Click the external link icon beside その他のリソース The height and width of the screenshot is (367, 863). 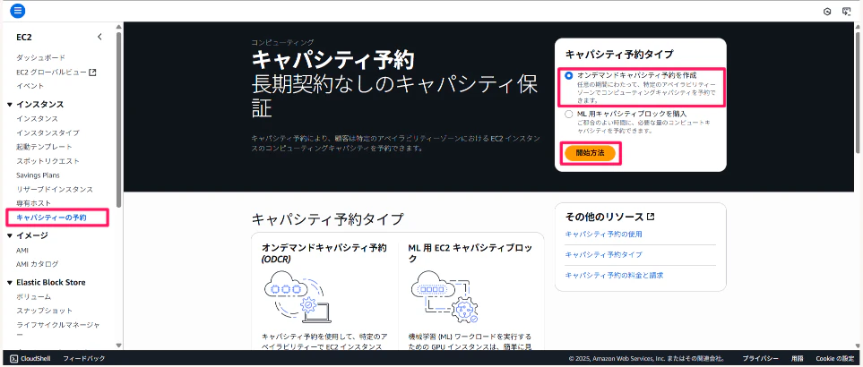click(x=652, y=217)
